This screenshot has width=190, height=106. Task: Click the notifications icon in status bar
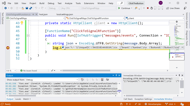(x=182, y=104)
